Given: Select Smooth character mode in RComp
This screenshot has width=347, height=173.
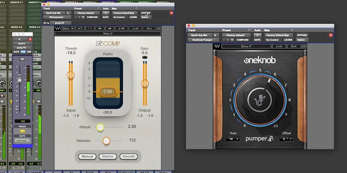Looking at the screenshot, I should click(x=129, y=156).
